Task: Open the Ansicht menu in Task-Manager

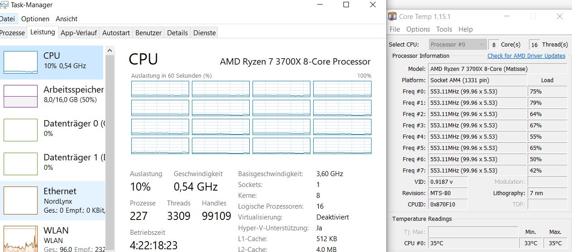Action: point(67,19)
